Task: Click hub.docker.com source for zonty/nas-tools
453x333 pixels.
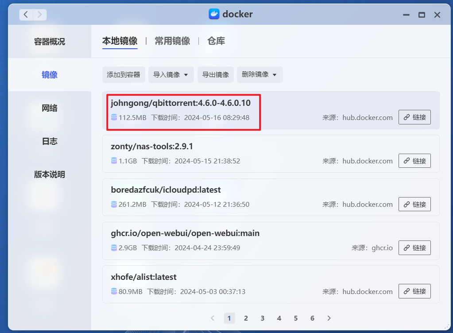Action: pyautogui.click(x=368, y=161)
